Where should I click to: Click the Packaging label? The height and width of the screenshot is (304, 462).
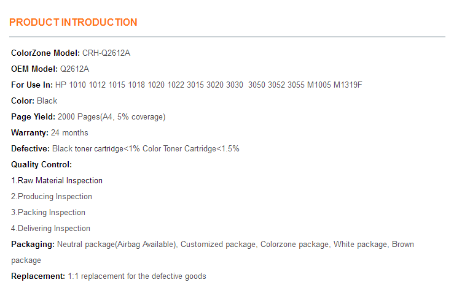(x=33, y=245)
